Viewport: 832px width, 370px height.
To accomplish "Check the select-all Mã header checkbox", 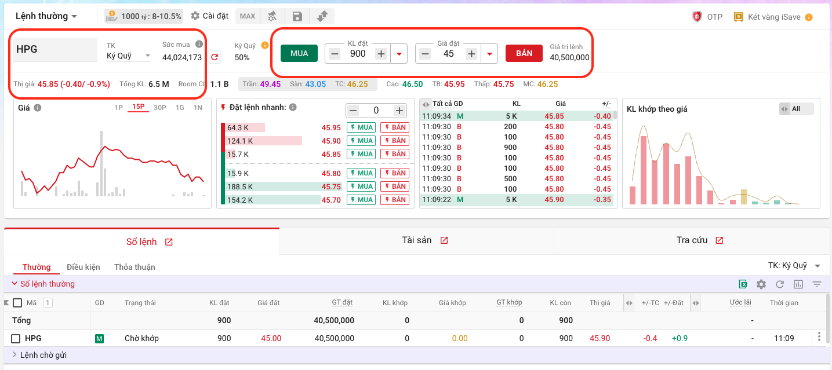I will point(17,303).
